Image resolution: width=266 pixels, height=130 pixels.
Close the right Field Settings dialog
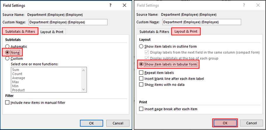click(x=258, y=6)
